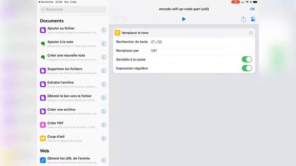
Task: Add Extraire l'archive action
Action: 73,84
